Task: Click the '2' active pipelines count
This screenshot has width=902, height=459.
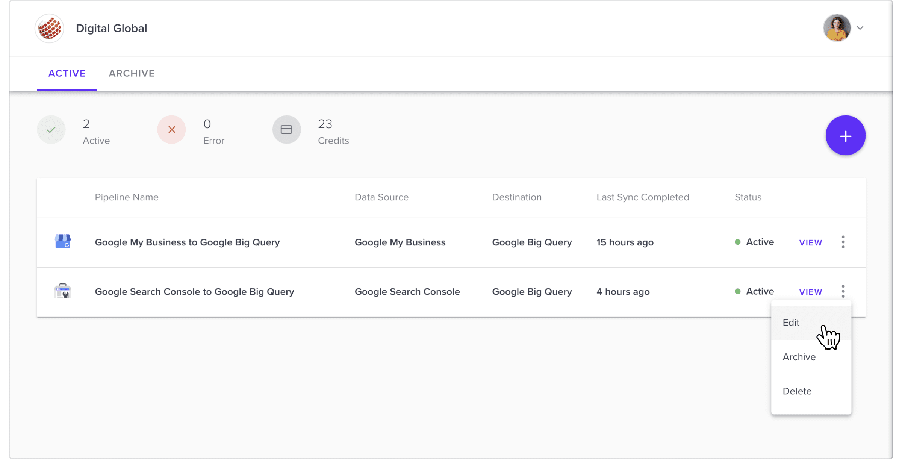Action: [x=86, y=124]
